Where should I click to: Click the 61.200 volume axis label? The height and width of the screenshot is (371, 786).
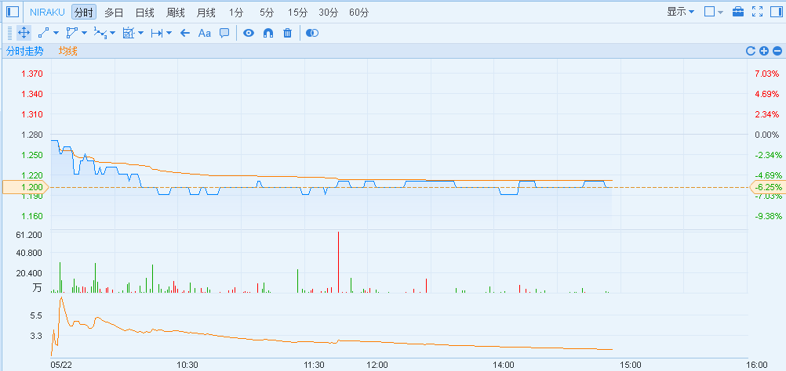[x=30, y=235]
